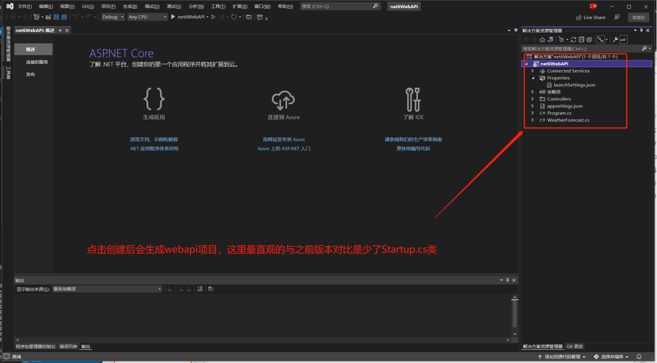Expand the appsettings.json node
This screenshot has width=657, height=363.
click(x=533, y=106)
